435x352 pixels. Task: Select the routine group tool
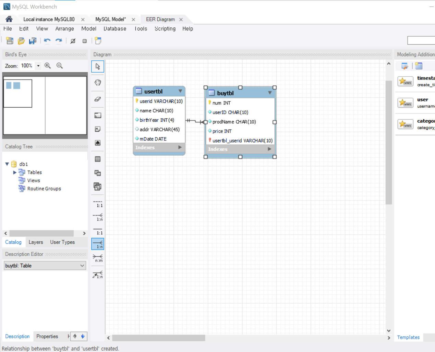pyautogui.click(x=98, y=186)
